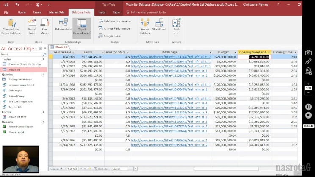Viewport: 315px width, 177px height.
Task: Click the horizontal scrollbar of the datasheet
Action: pos(226,169)
